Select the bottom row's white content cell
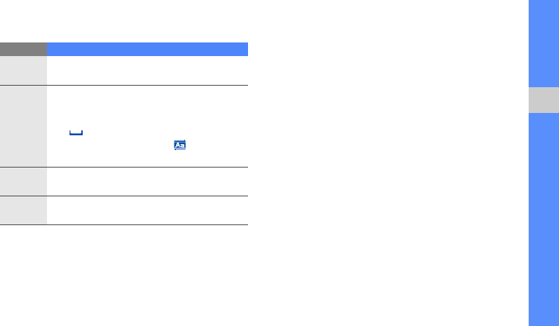Screen dimensions: 559x326 147,211
